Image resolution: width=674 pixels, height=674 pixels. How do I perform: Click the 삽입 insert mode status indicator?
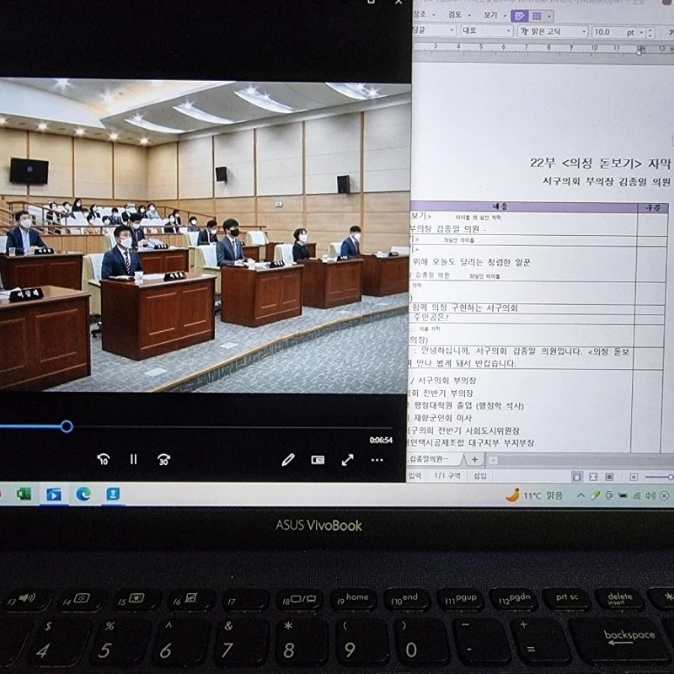coord(479,476)
